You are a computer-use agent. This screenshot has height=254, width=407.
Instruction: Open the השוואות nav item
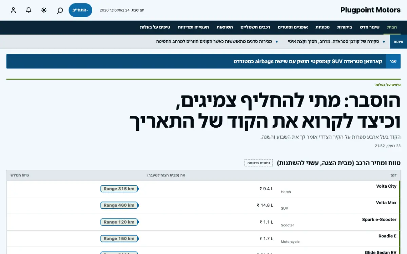(225, 27)
